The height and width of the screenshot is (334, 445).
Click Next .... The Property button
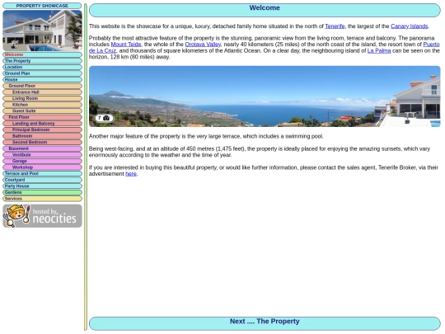[x=265, y=323]
